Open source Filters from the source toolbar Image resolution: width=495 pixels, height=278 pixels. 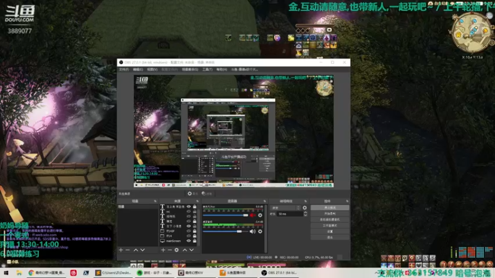[x=207, y=193]
